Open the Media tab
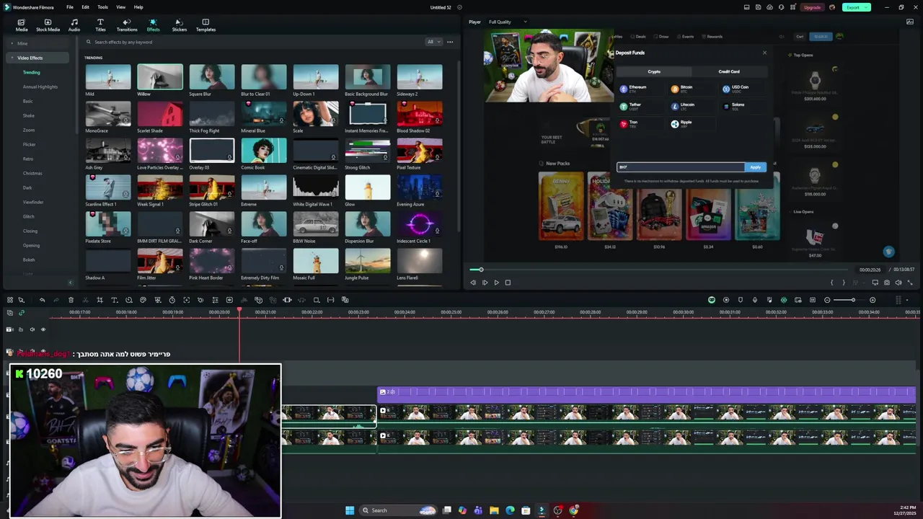This screenshot has height=519, width=923. click(22, 25)
